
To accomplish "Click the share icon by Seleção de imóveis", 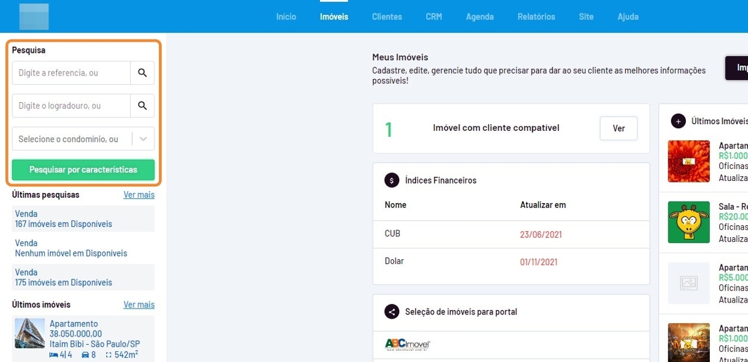I will click(x=391, y=312).
